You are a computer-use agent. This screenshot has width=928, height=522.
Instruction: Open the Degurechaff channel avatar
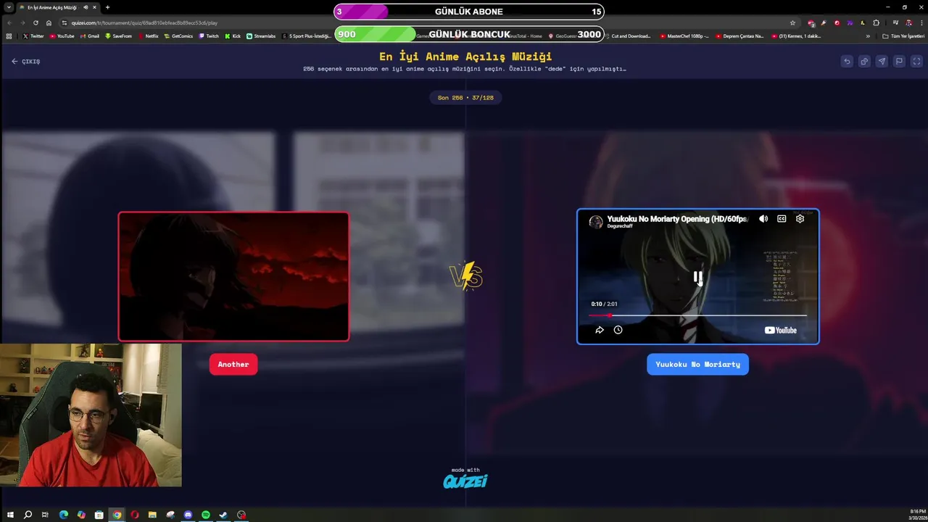coord(596,222)
